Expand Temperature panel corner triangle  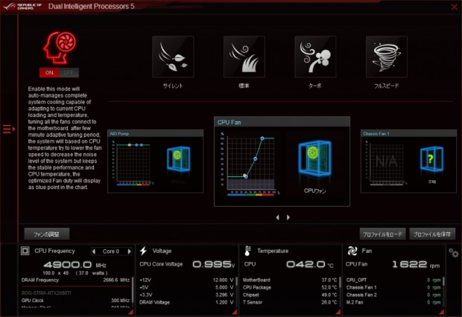[338, 312]
